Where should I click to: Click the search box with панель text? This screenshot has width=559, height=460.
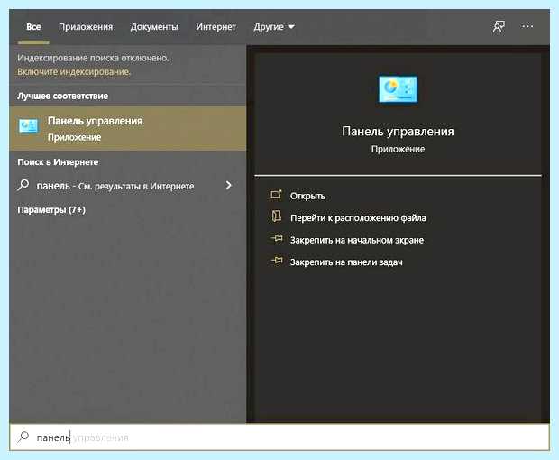click(x=279, y=437)
